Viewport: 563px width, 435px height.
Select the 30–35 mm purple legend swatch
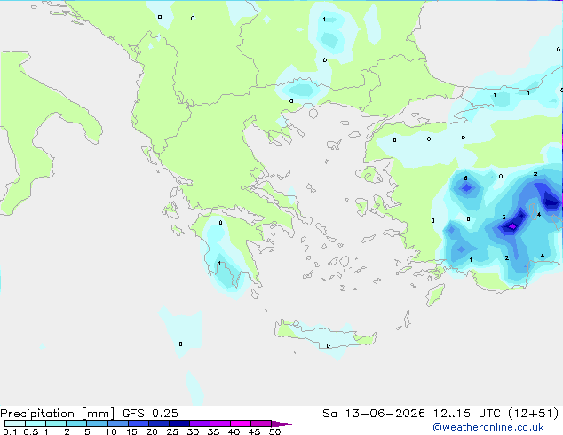coord(200,423)
